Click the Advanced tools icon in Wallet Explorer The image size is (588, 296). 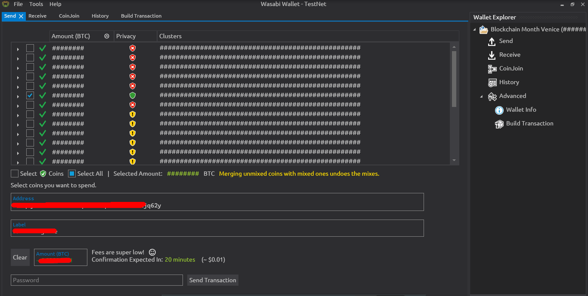pos(492,96)
